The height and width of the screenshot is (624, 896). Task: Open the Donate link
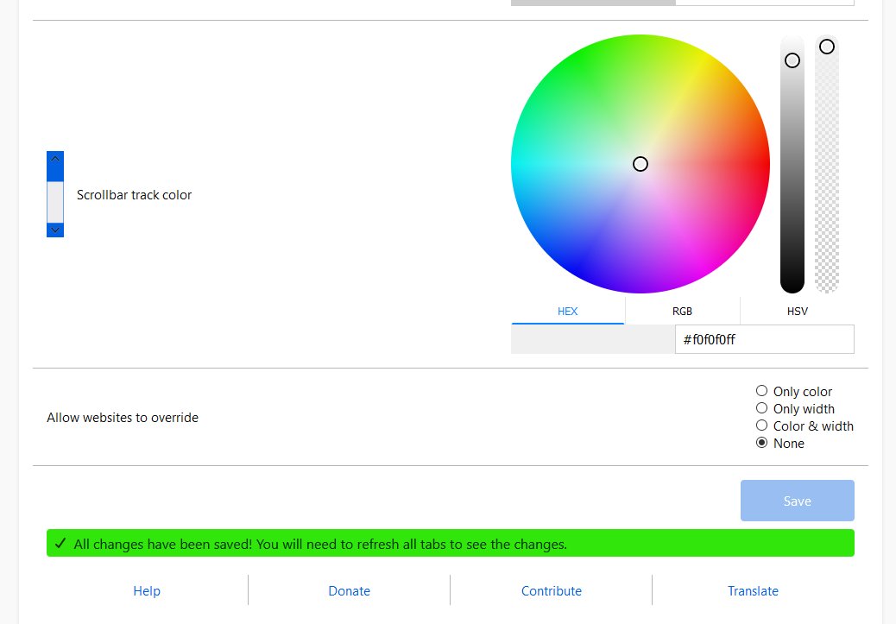(x=349, y=591)
